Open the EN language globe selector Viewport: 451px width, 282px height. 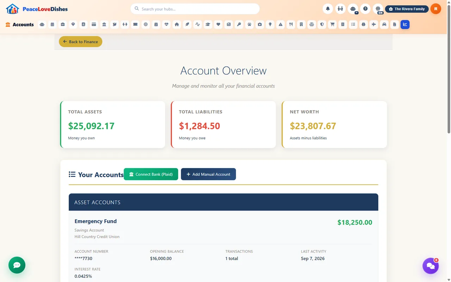pos(378,9)
